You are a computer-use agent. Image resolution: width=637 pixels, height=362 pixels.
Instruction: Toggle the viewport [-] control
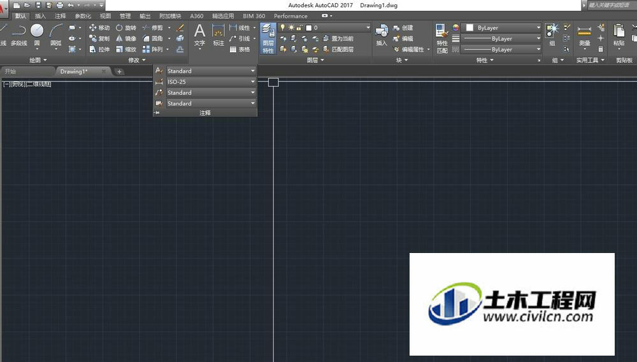tap(6, 84)
